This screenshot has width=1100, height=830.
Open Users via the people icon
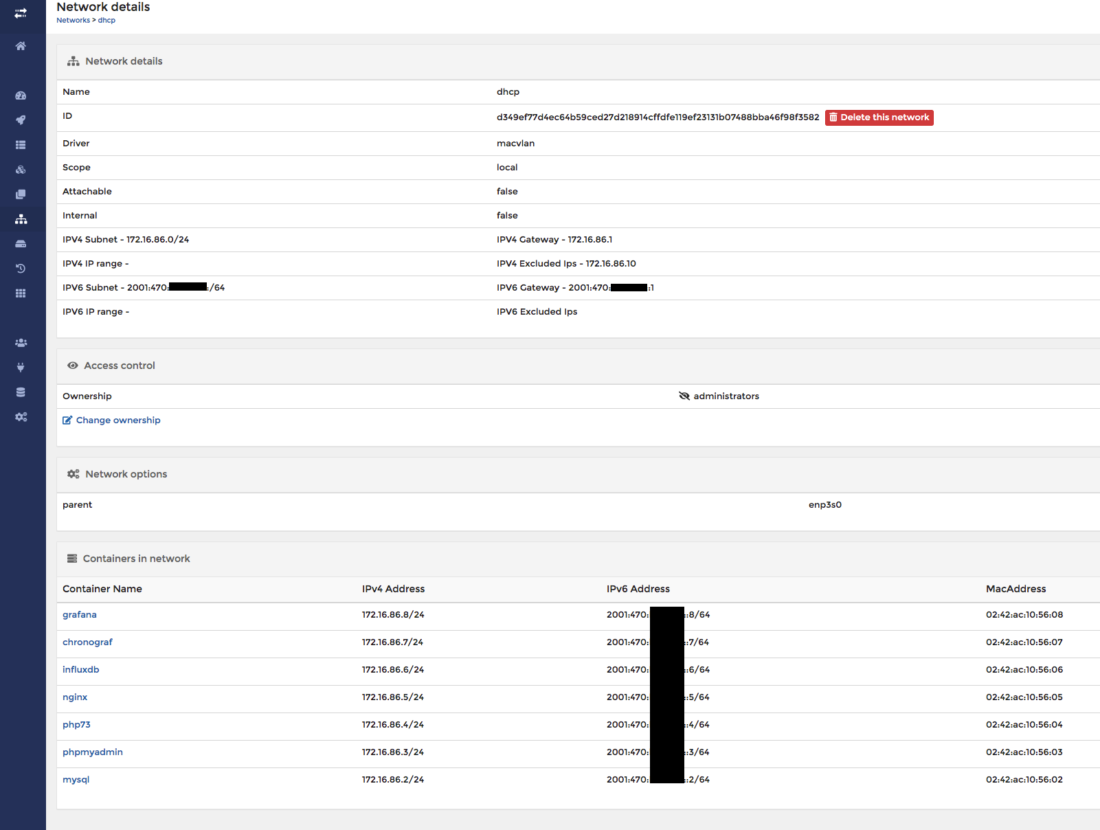[21, 342]
